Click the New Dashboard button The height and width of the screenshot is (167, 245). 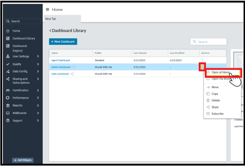tap(63, 42)
